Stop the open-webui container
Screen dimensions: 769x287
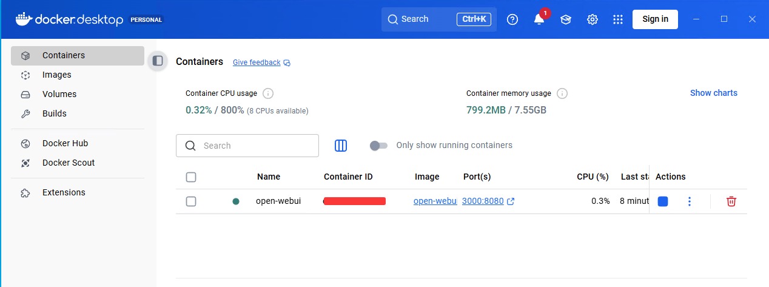pos(662,201)
